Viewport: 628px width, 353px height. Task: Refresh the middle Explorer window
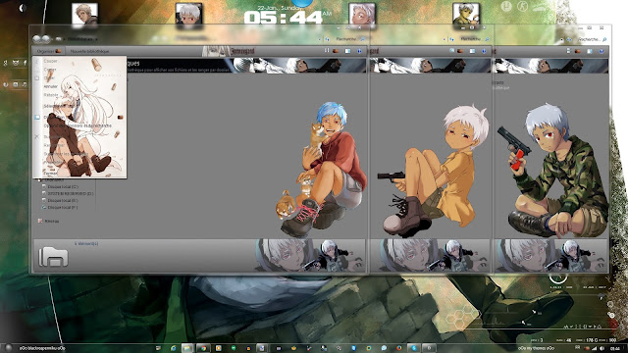(x=451, y=39)
